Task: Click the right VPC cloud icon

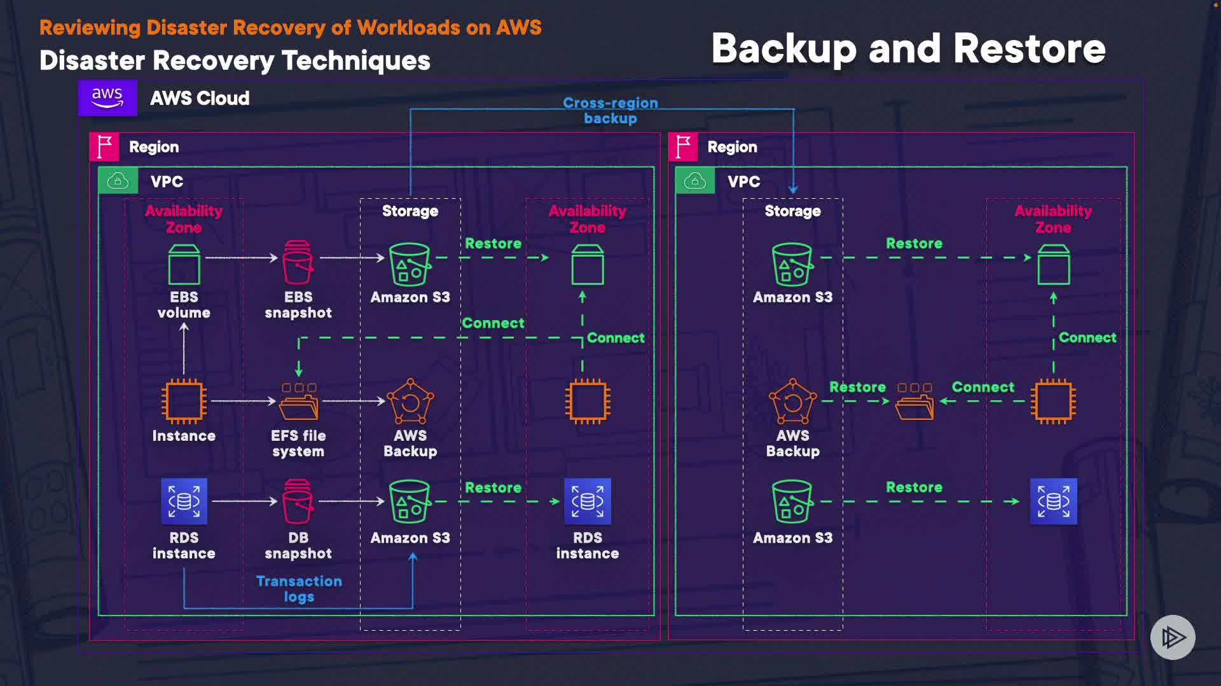Action: click(x=694, y=181)
